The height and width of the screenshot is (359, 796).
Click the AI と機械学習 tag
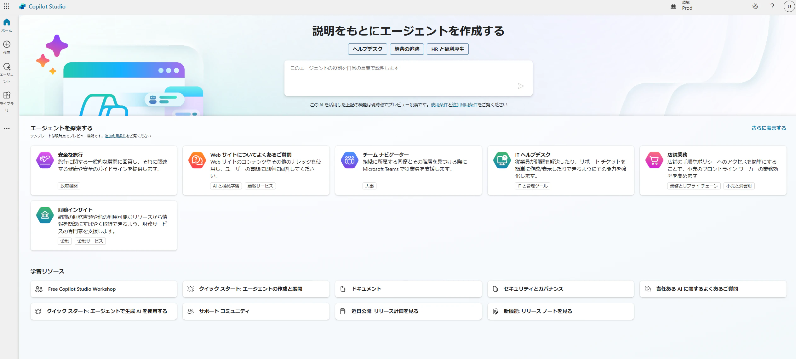point(226,186)
